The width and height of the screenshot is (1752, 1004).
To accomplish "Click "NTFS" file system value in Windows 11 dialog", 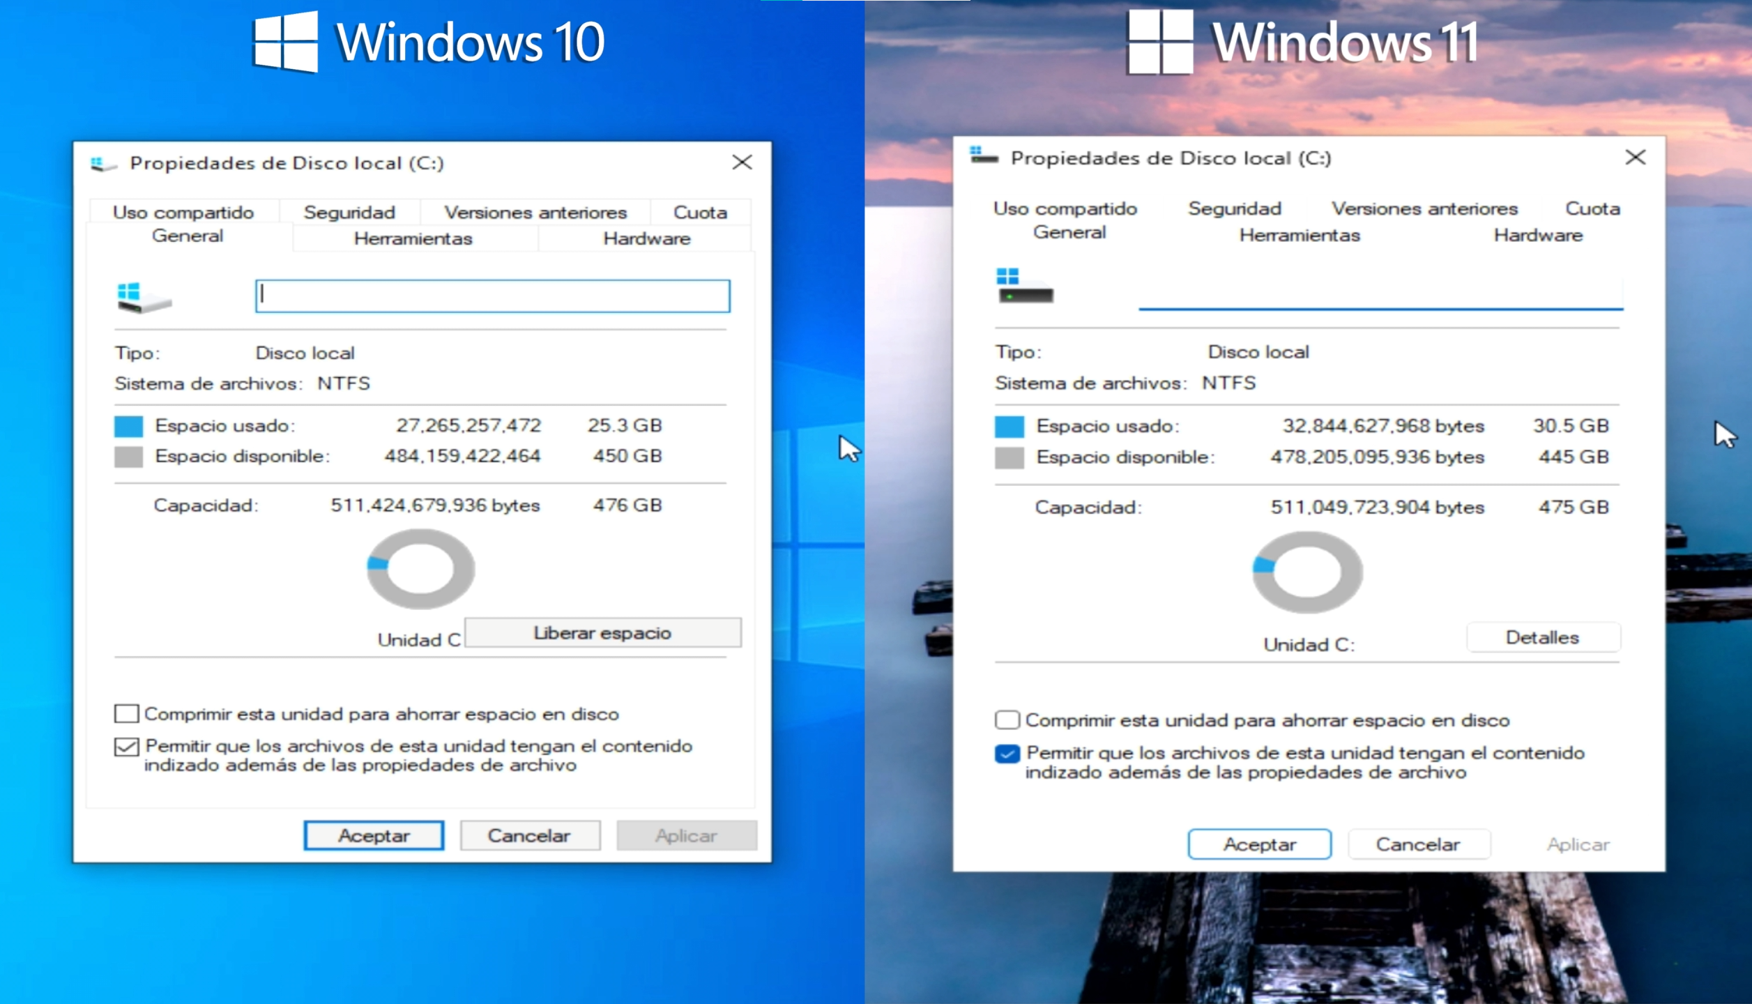I will (1228, 383).
